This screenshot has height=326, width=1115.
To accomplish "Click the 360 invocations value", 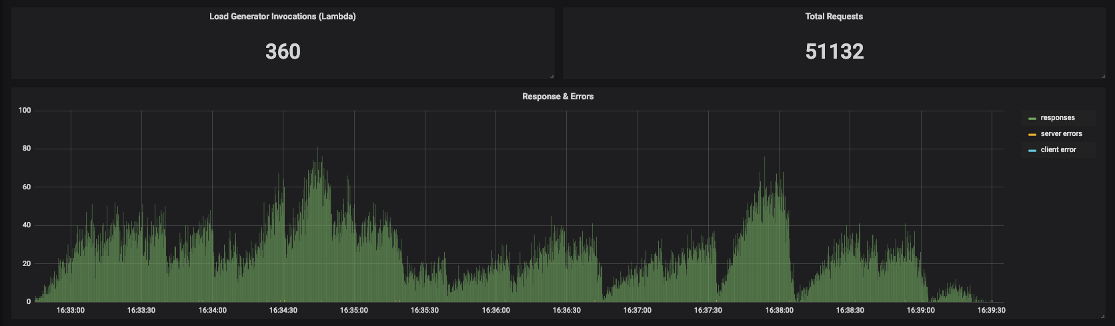I will coord(283,51).
